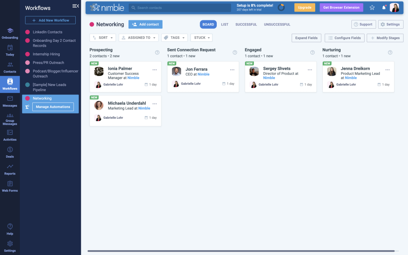Image resolution: width=408 pixels, height=255 pixels.
Task: Open the SORT dropdown
Action: [x=102, y=37]
